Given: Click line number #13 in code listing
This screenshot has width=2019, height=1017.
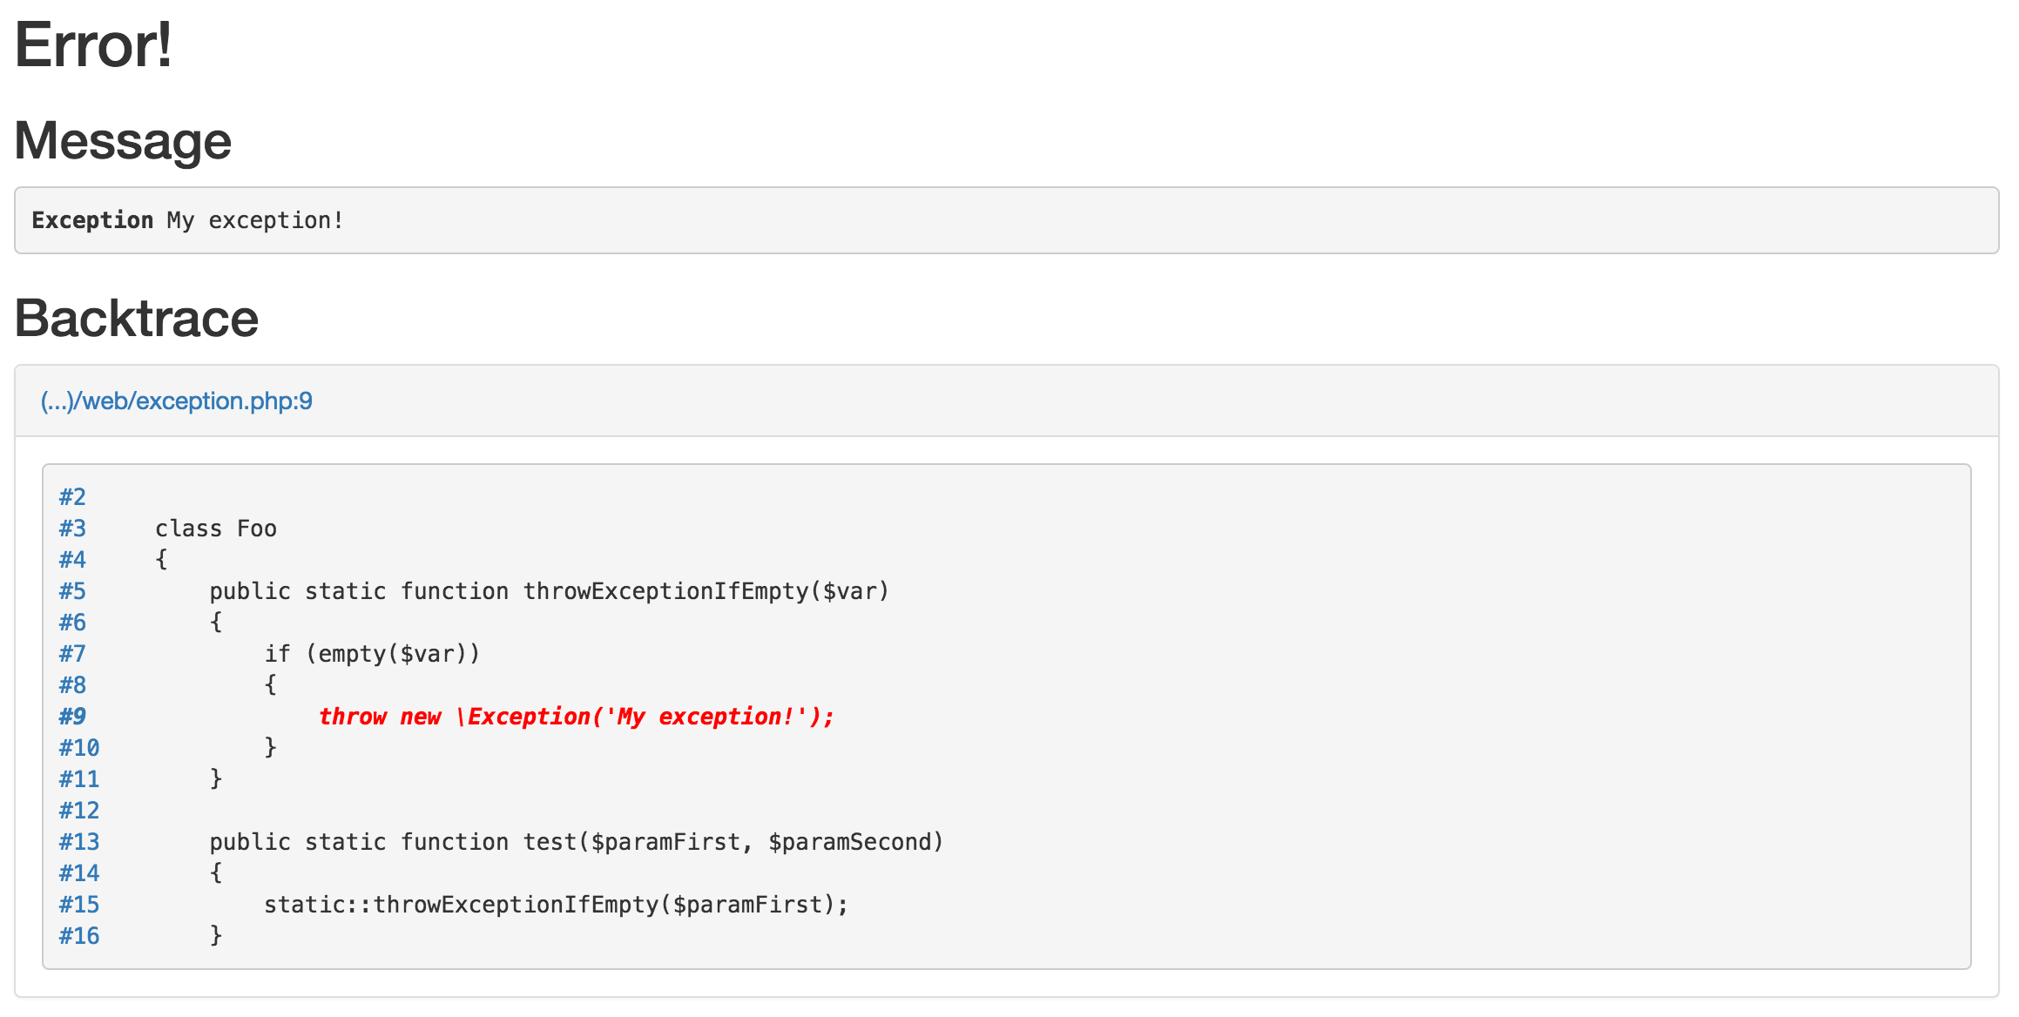Looking at the screenshot, I should (x=79, y=842).
